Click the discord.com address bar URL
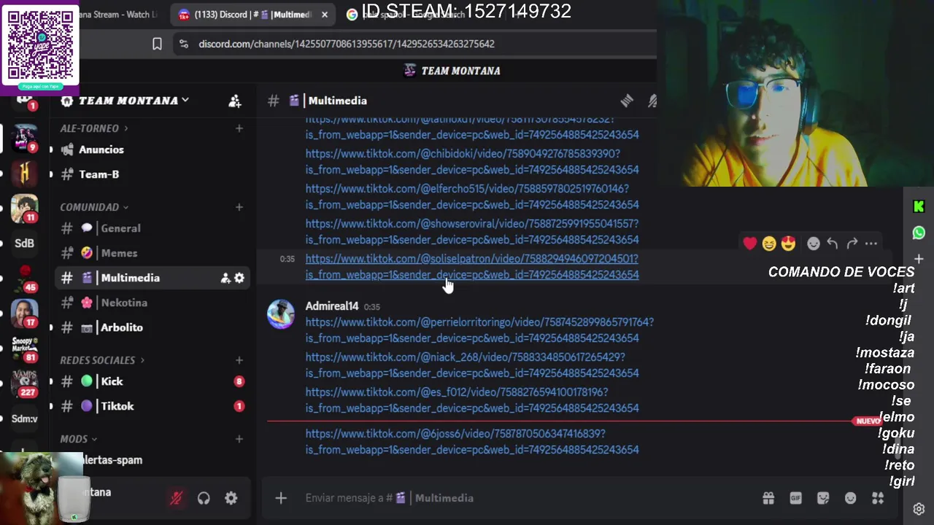Image resolution: width=934 pixels, height=525 pixels. point(347,44)
